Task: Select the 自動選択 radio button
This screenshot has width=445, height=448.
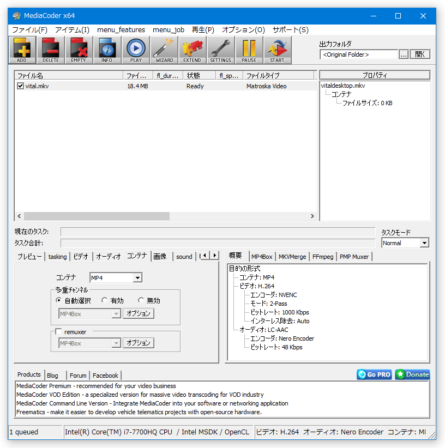Action: 58,300
